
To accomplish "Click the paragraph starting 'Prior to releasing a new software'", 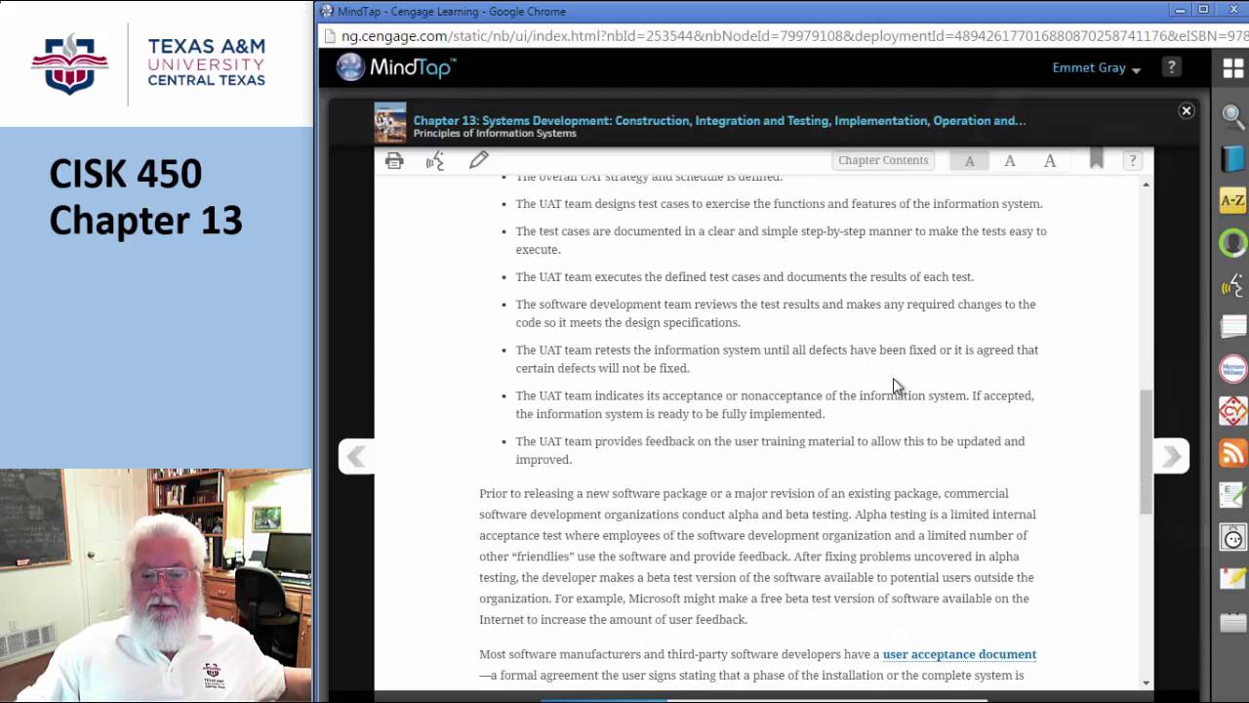I will pyautogui.click(x=757, y=557).
